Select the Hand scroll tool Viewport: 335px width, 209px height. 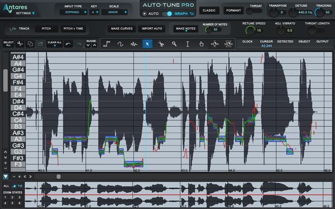click(201, 44)
